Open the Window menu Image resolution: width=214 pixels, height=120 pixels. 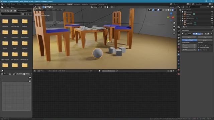(x=19, y=4)
